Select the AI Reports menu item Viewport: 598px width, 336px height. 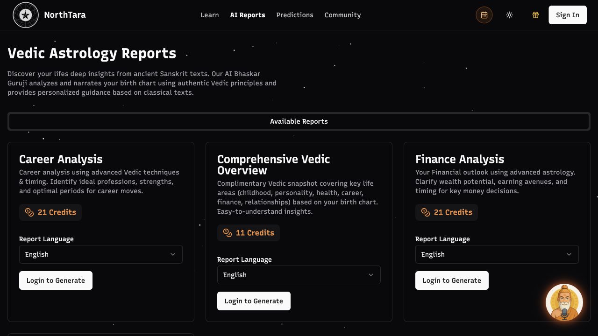pyautogui.click(x=248, y=15)
